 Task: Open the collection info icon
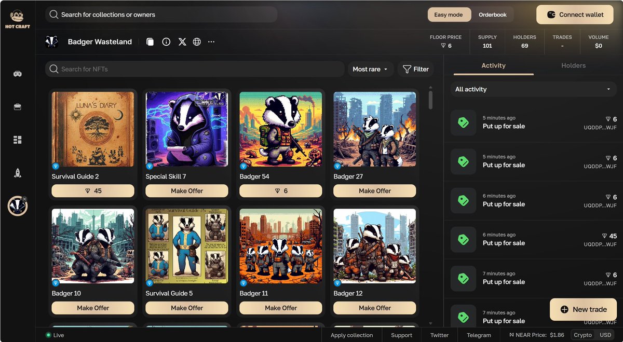click(166, 42)
